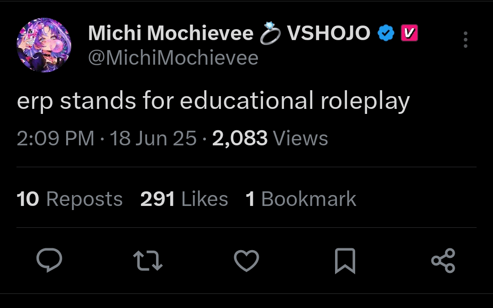Open the three-dot more options menu
This screenshot has width=493, height=308.
466,40
